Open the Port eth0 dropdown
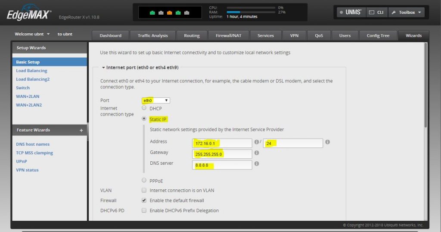441x232 pixels. click(155, 100)
